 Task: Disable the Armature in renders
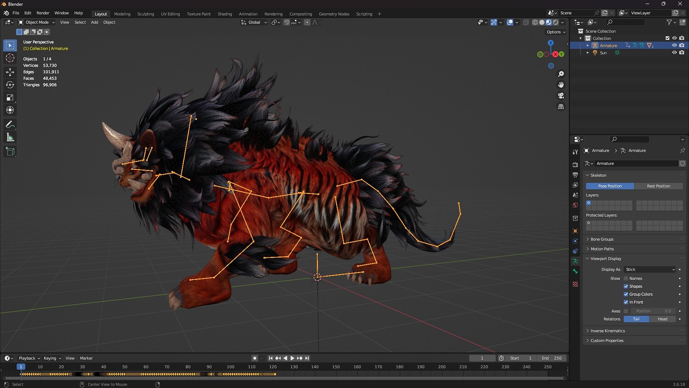click(x=682, y=46)
